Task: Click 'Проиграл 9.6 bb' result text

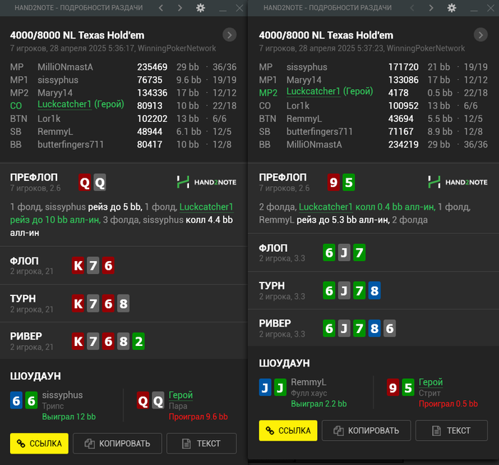Action: point(198,417)
